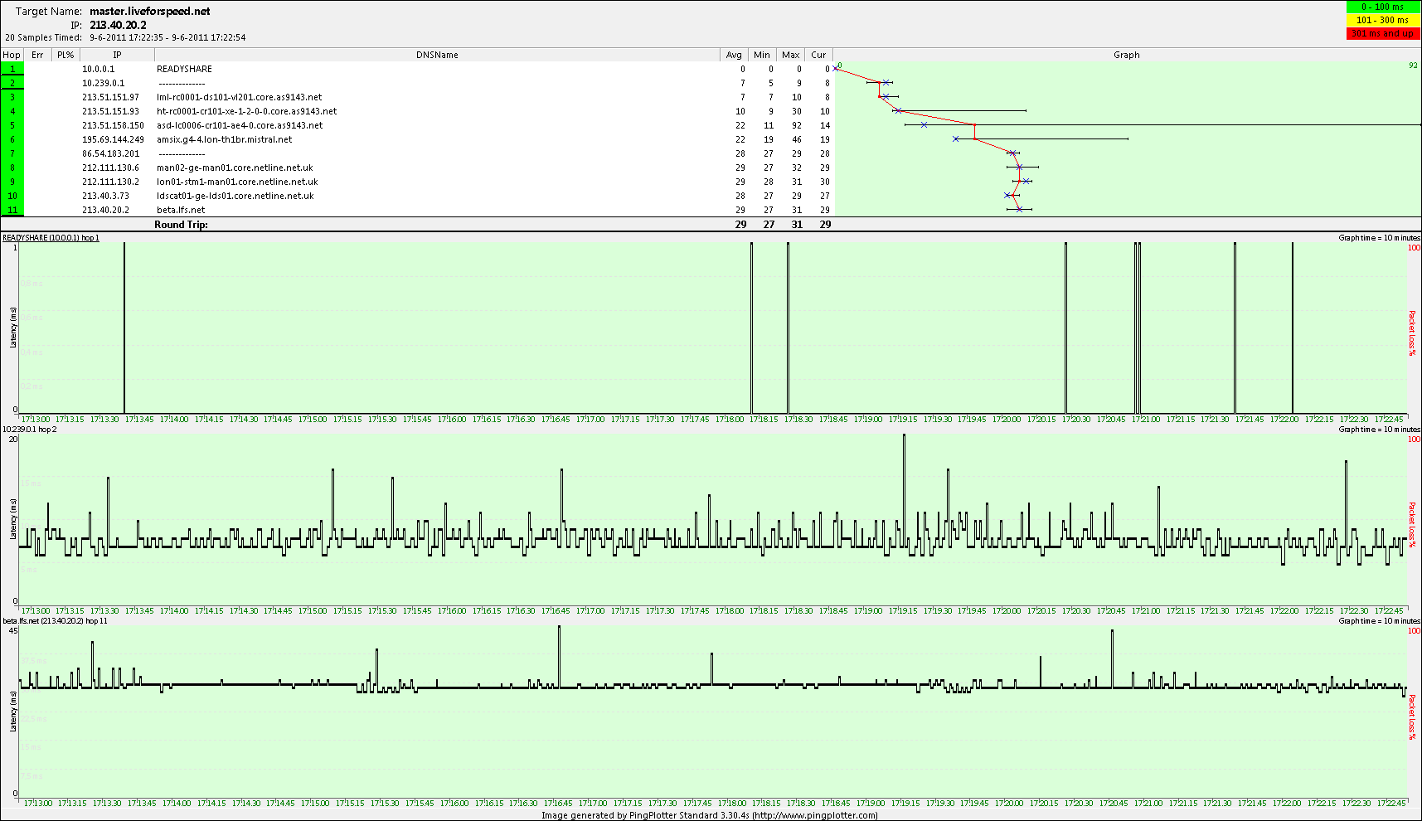Select IP address 213.51.151.97
This screenshot has width=1422, height=821.
[110, 97]
